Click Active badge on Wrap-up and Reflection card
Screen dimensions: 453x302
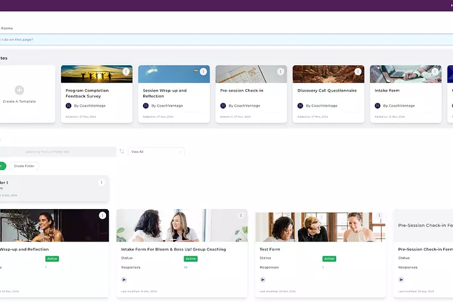coord(52,259)
